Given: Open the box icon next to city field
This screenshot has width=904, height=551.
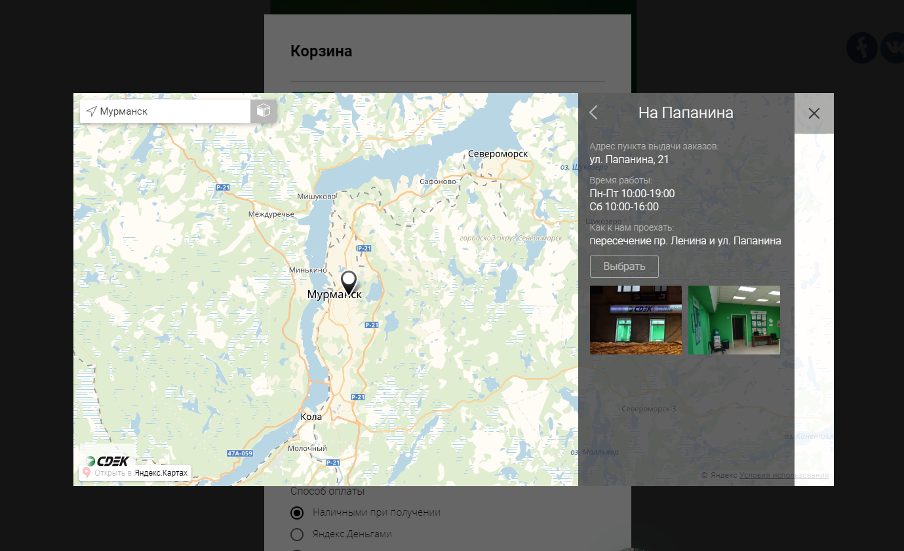Looking at the screenshot, I should (x=264, y=111).
